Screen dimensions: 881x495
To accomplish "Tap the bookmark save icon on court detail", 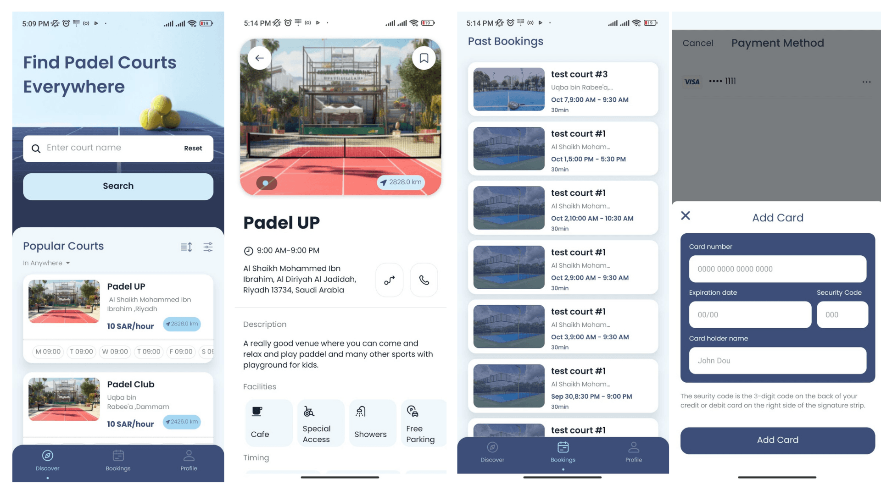I will click(423, 57).
